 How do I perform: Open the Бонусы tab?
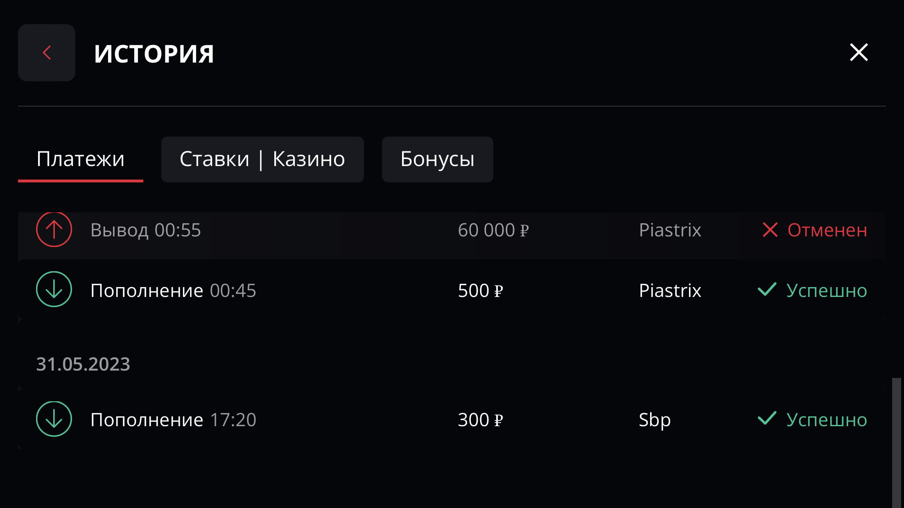[x=437, y=159]
